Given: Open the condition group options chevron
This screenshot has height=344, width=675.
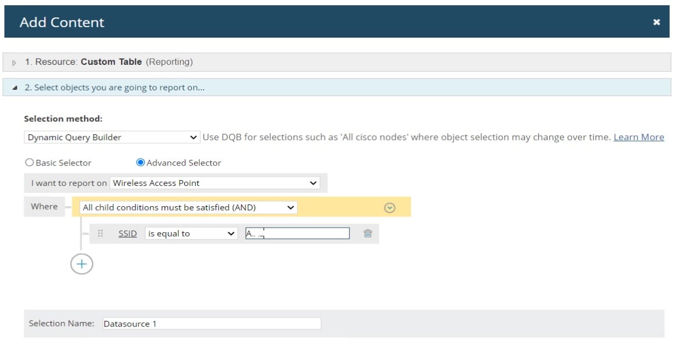Looking at the screenshot, I should pos(390,207).
